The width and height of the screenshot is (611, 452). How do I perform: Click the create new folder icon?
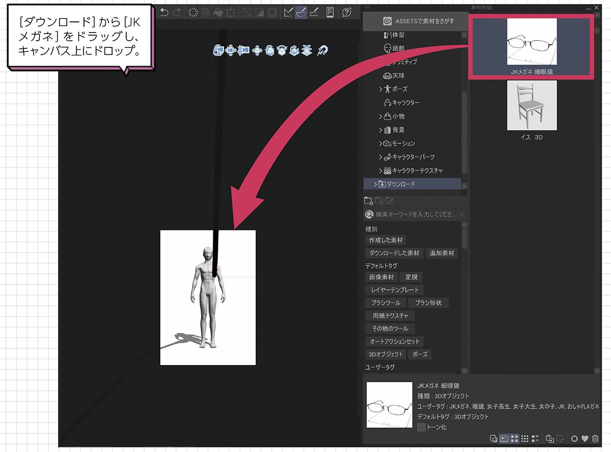(x=368, y=201)
